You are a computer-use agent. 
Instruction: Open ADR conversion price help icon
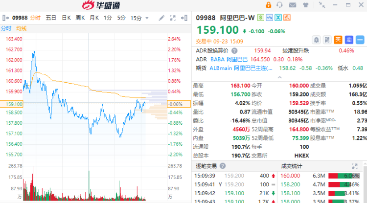point(234,51)
